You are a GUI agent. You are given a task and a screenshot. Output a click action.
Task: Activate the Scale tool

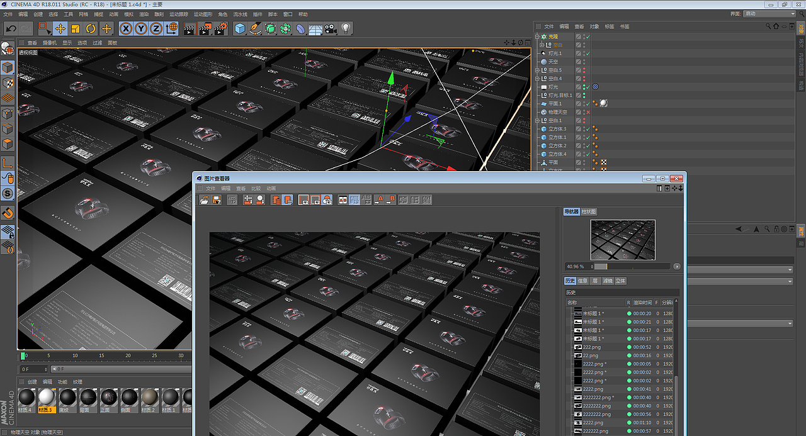[76, 28]
